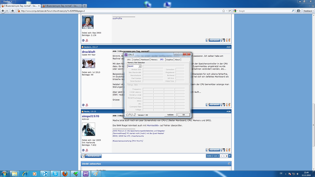Open the Feedback dropdown button

coord(308,11)
